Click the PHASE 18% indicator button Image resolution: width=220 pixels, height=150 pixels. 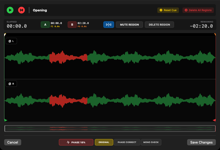pos(76,142)
